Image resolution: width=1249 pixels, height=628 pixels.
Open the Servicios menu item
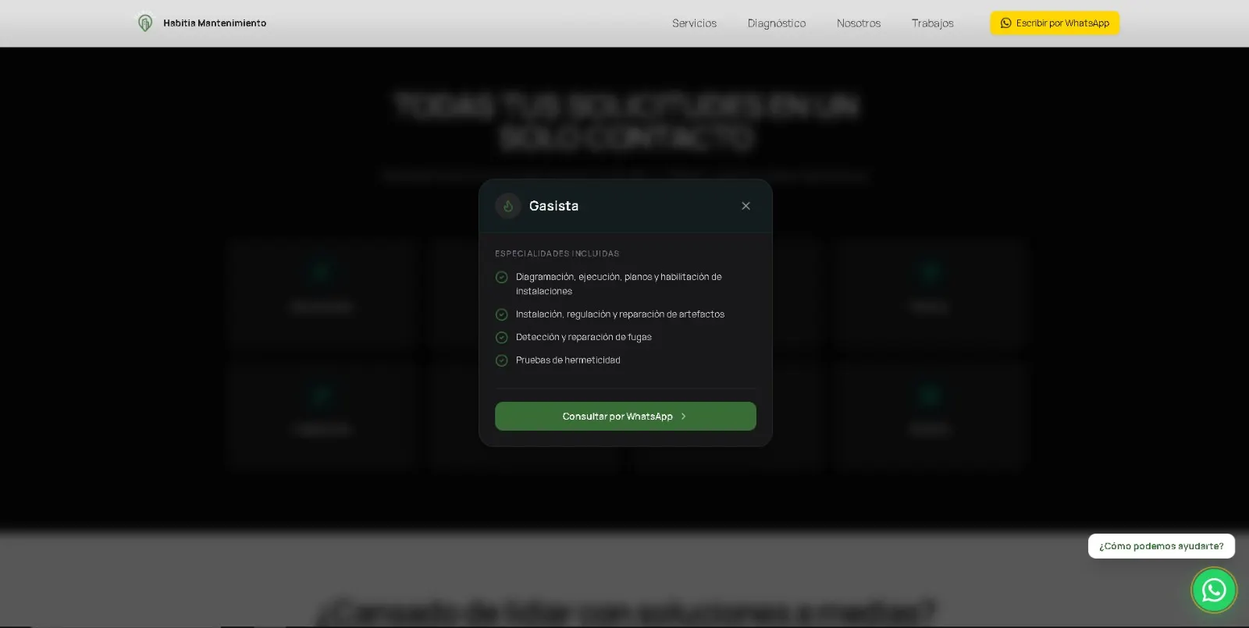pos(694,23)
